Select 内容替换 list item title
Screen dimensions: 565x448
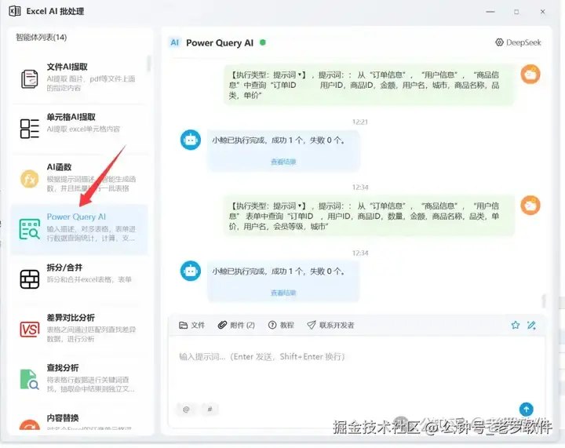[63, 417]
